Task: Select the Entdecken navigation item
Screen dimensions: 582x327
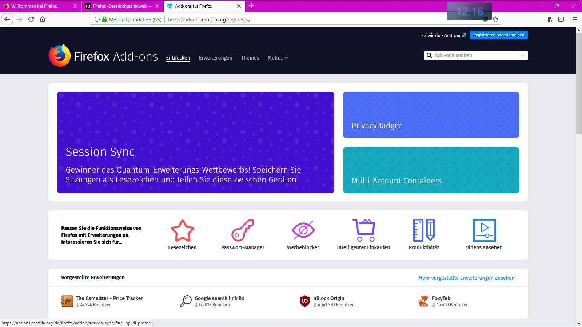Action: (178, 58)
